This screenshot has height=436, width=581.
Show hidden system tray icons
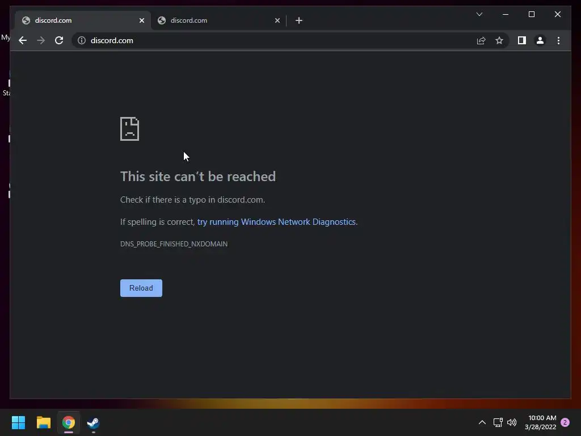[482, 422]
